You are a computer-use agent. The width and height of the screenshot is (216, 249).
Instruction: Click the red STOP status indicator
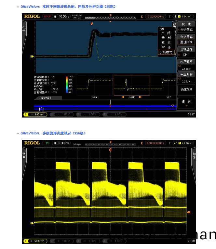coord(47,16)
